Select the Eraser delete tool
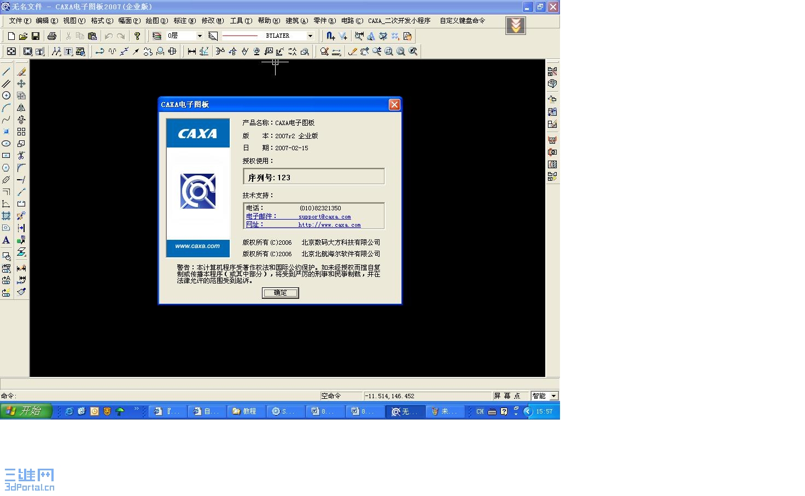The height and width of the screenshot is (496, 805). [21, 72]
